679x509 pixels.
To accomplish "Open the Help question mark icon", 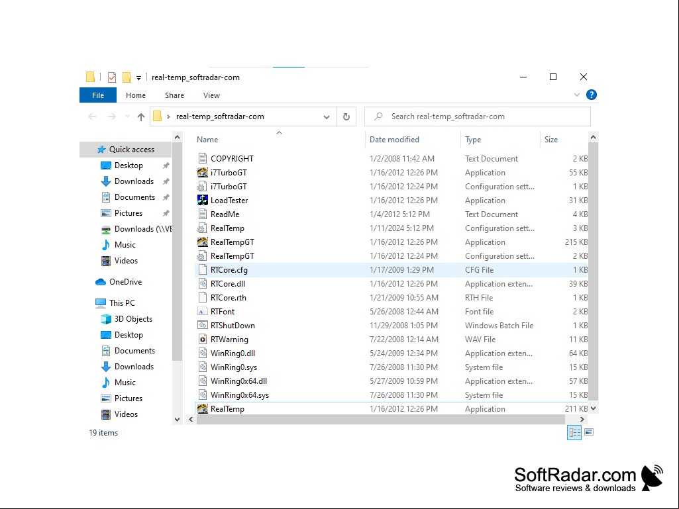I will click(591, 95).
